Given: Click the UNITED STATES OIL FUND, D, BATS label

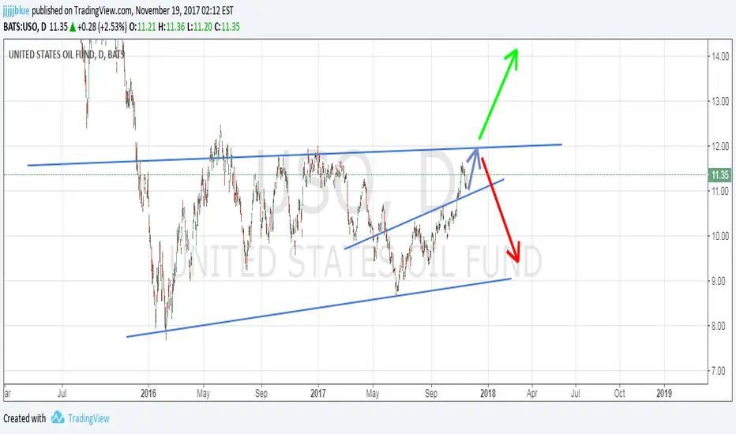Looking at the screenshot, I should tap(66, 55).
